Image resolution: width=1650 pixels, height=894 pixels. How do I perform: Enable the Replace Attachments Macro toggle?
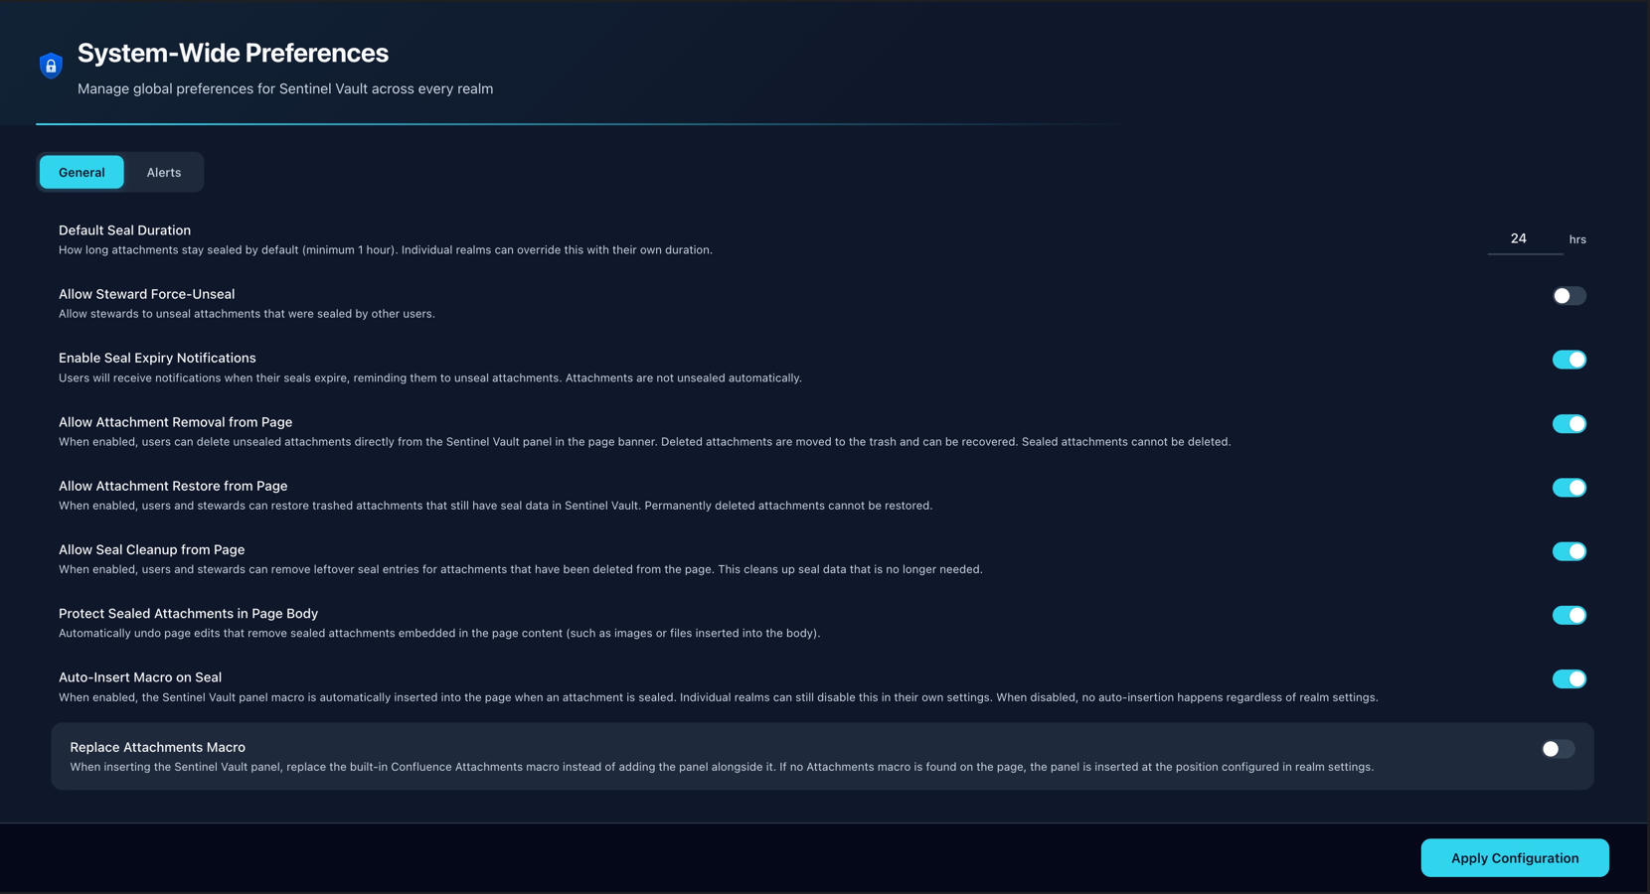1558,749
